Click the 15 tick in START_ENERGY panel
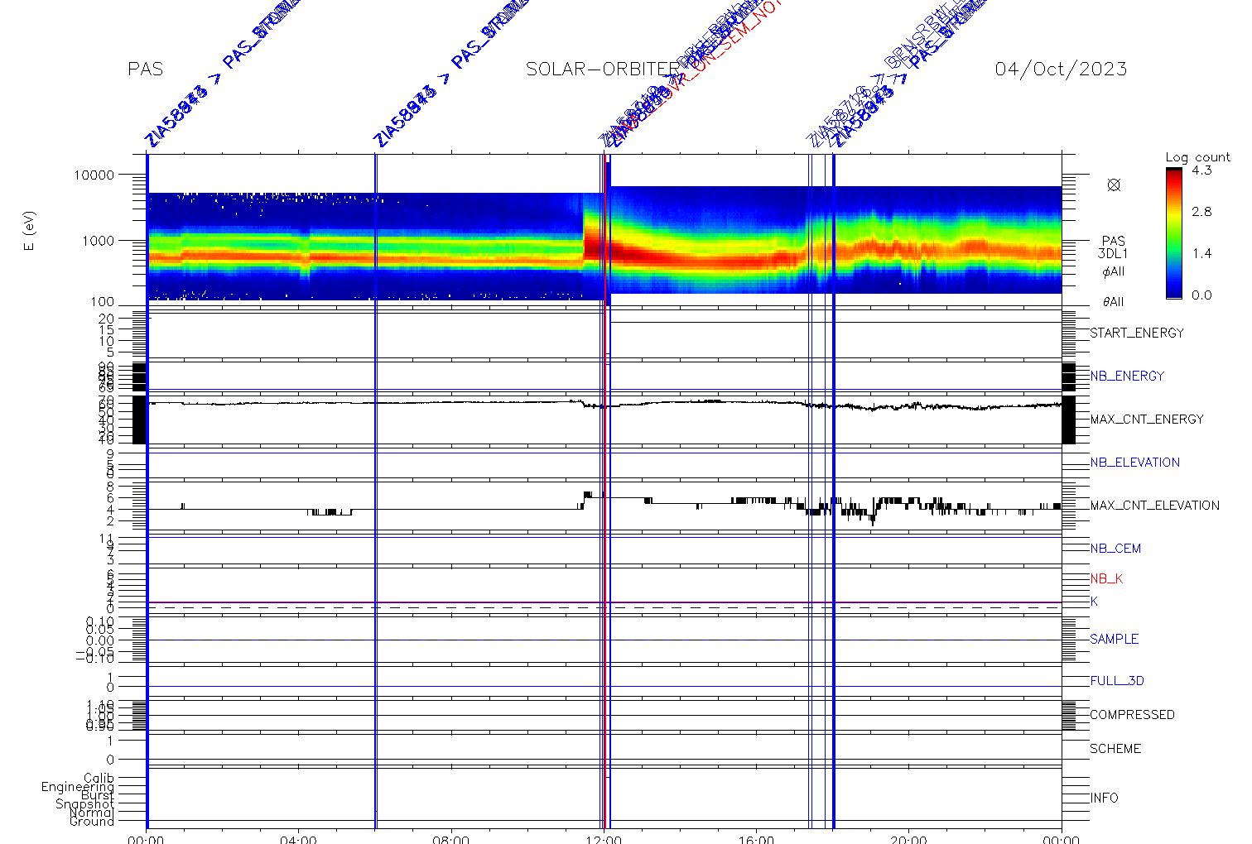 tap(106, 330)
